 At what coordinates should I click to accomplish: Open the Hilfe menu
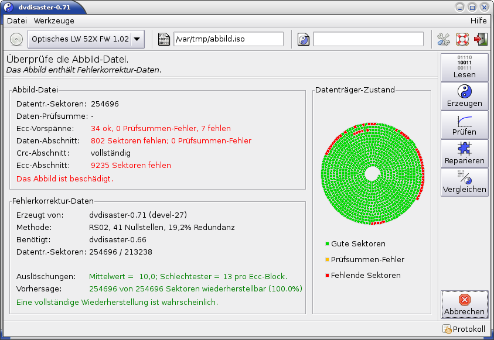479,20
